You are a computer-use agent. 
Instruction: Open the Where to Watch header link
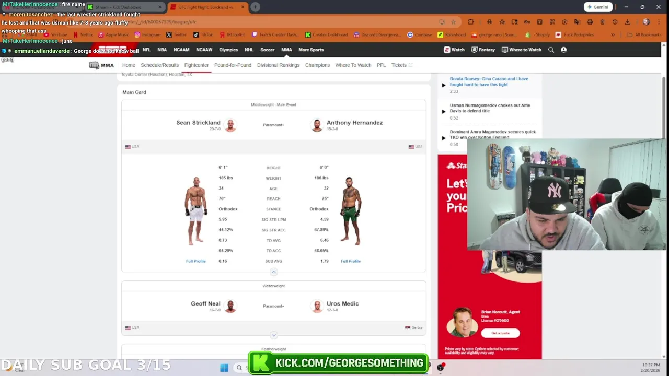pos(521,50)
